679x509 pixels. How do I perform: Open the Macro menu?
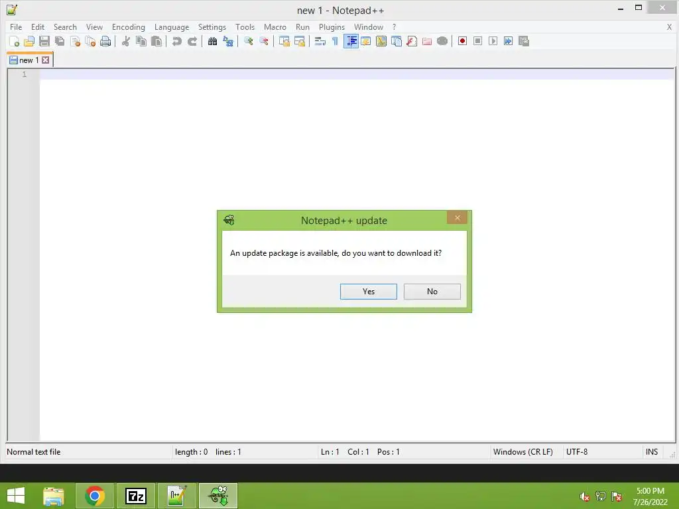click(275, 27)
